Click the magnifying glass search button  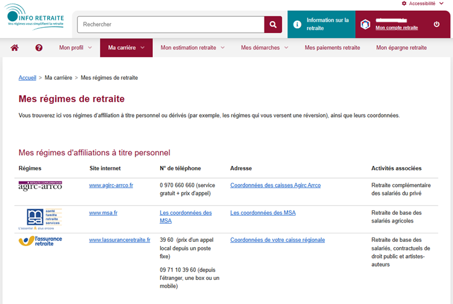(x=273, y=25)
